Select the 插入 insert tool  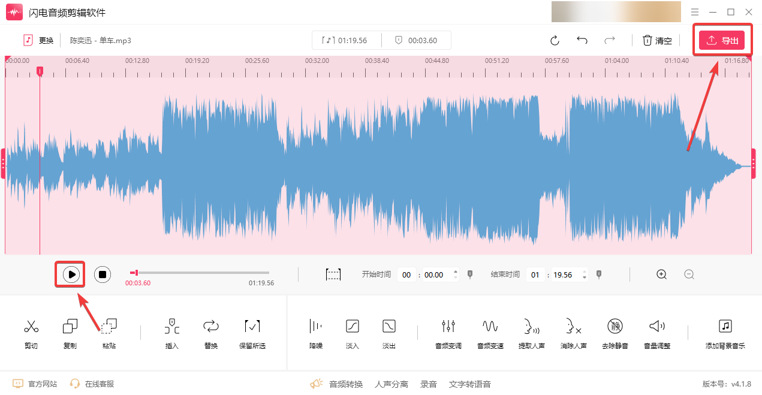click(x=172, y=334)
